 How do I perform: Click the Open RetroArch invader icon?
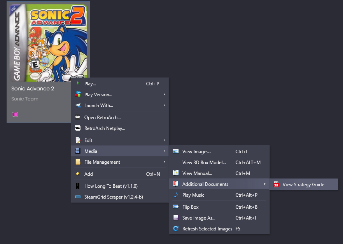point(78,117)
